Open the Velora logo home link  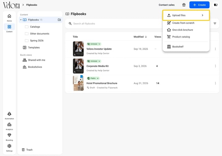tap(11, 5)
